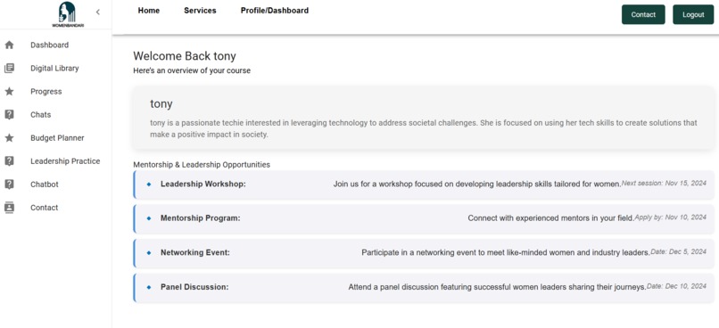Viewport: 719px width, 328px height.
Task: Click the Networking Event item
Action: [424, 253]
